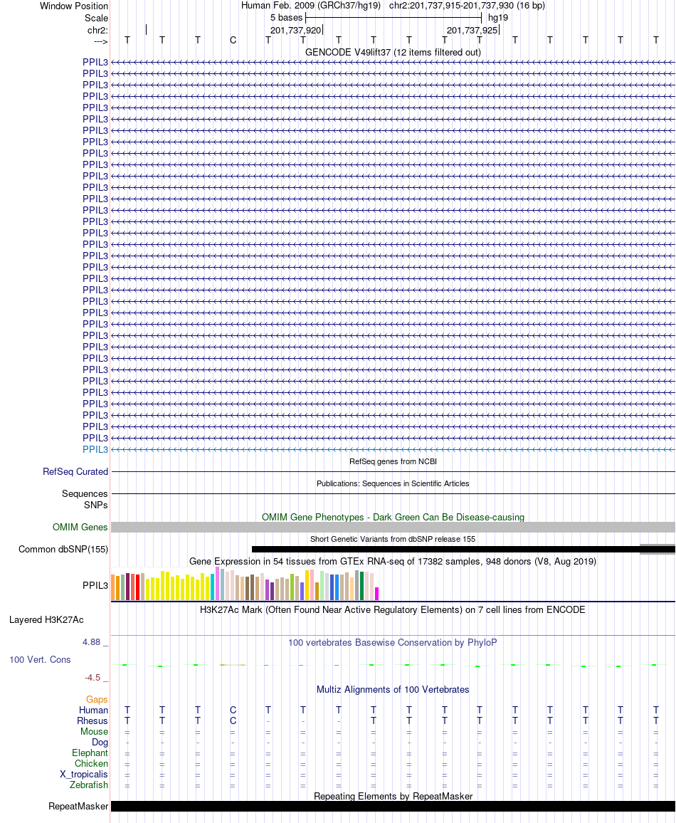Click the C base in Rhesus alignment row
676x823 pixels.
pos(233,720)
